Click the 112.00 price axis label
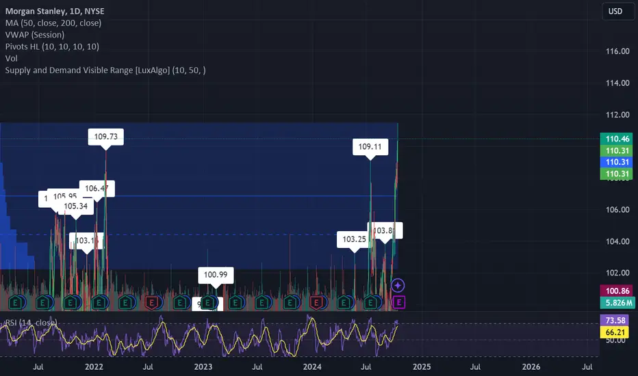Screen dimensions: 638x376 [617, 115]
